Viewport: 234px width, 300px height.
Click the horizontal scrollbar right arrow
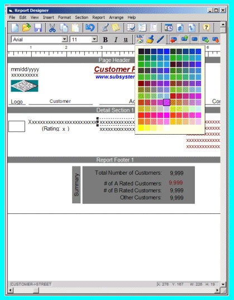pyautogui.click(x=217, y=291)
